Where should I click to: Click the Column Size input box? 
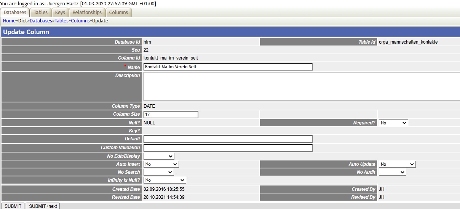[x=171, y=115]
